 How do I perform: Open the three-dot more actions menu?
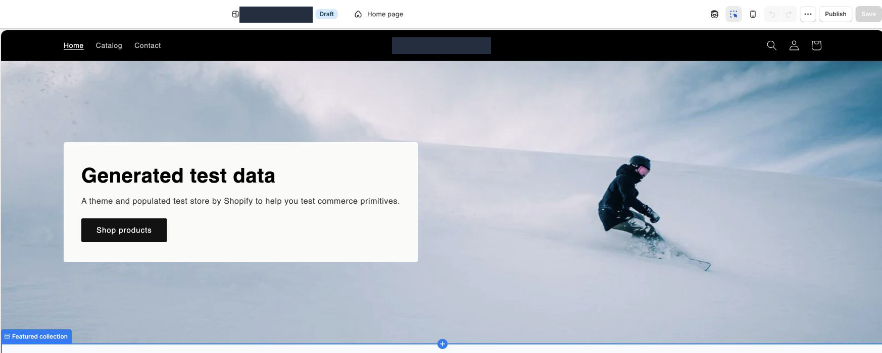pos(808,14)
